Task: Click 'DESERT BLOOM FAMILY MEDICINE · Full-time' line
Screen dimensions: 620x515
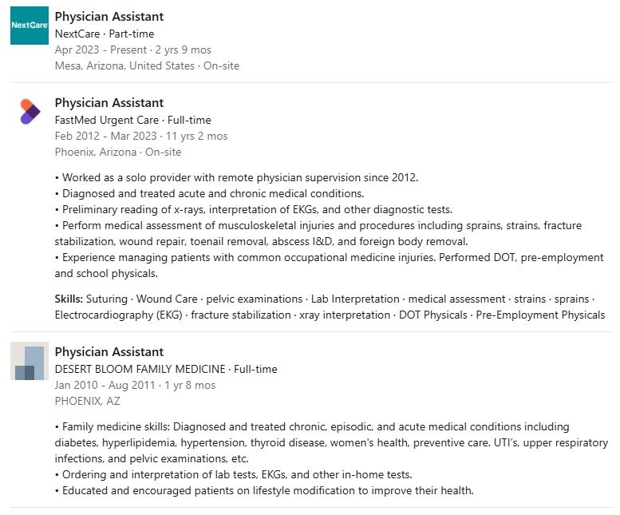Action: tap(165, 369)
